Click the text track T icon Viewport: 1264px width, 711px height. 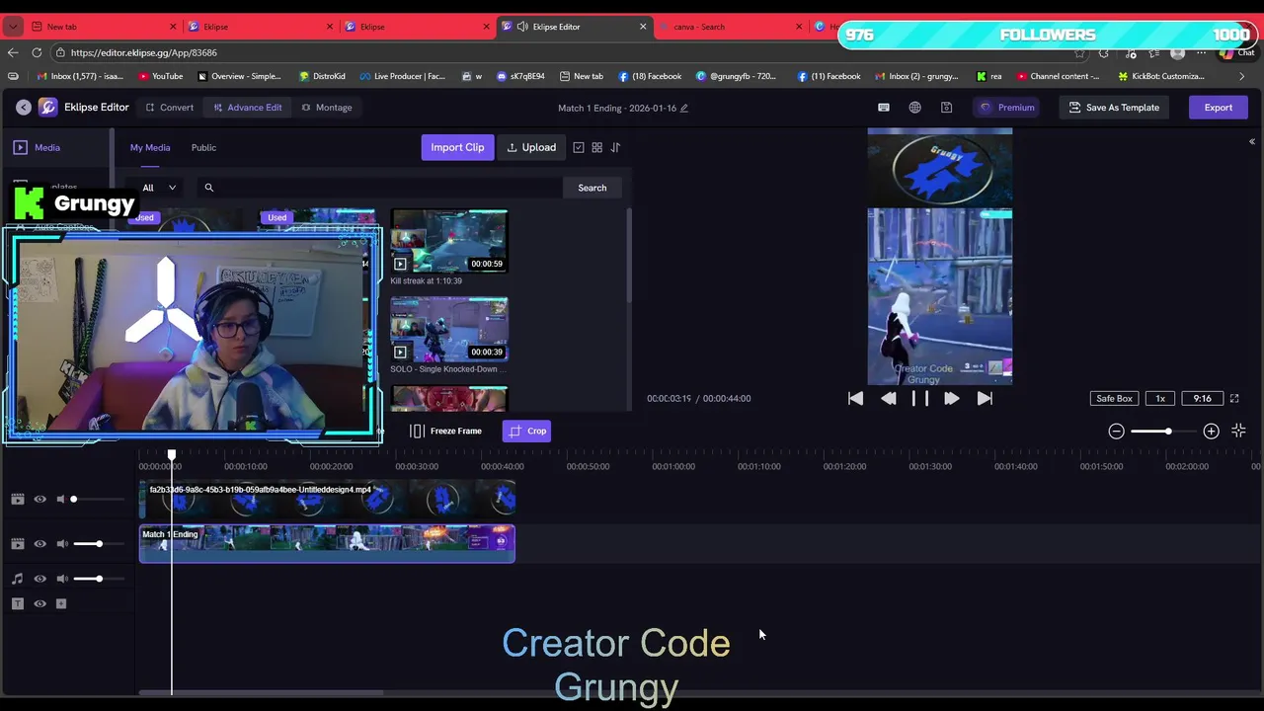coord(17,603)
